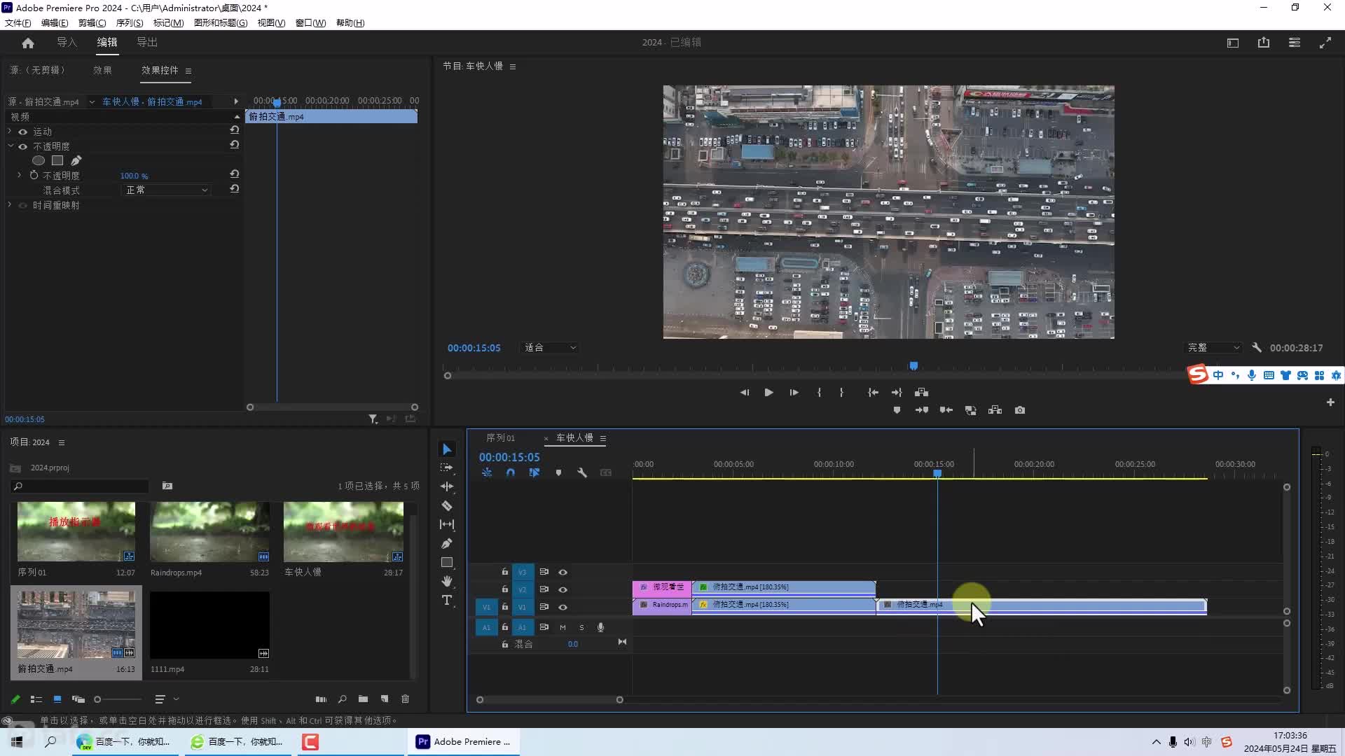This screenshot has height=756, width=1345.
Task: Collapse the Opacity effect section
Action: tap(10, 146)
